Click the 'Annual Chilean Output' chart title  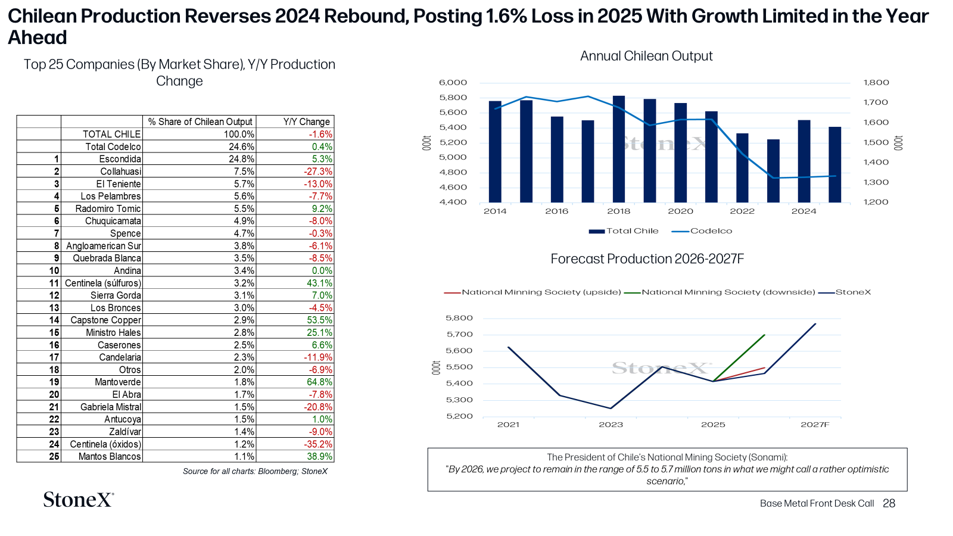pos(646,56)
